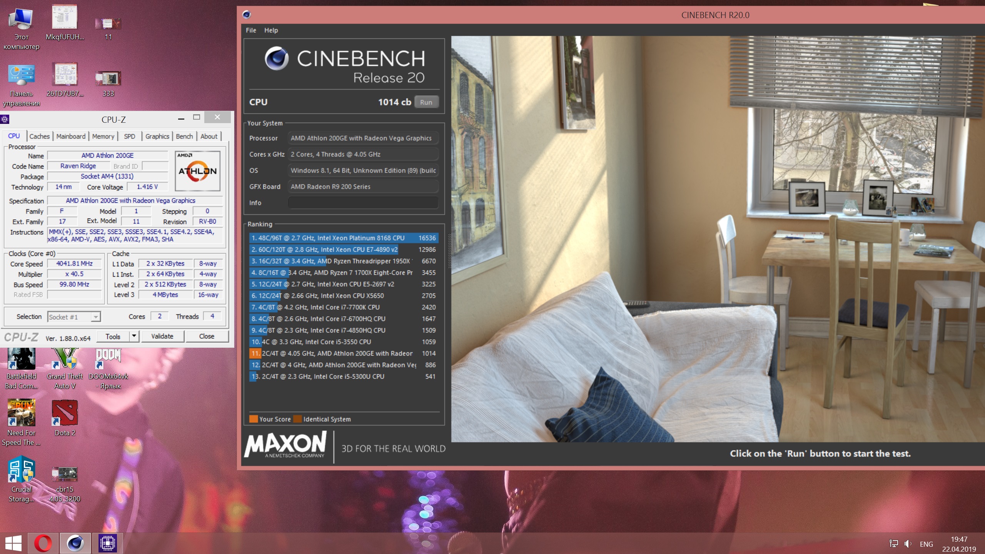Click the rendered room image preview

point(718,239)
